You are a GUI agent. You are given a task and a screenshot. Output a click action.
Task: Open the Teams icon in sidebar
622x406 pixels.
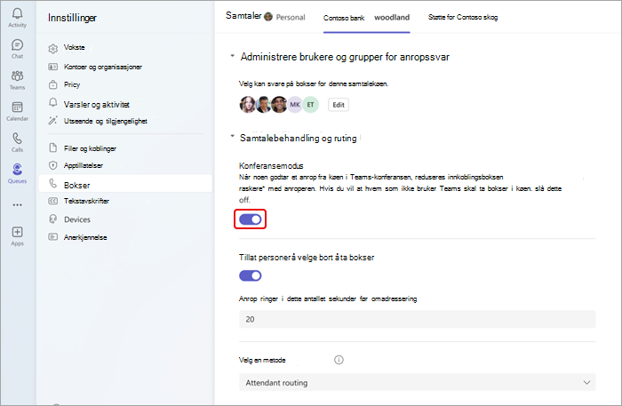tap(17, 76)
